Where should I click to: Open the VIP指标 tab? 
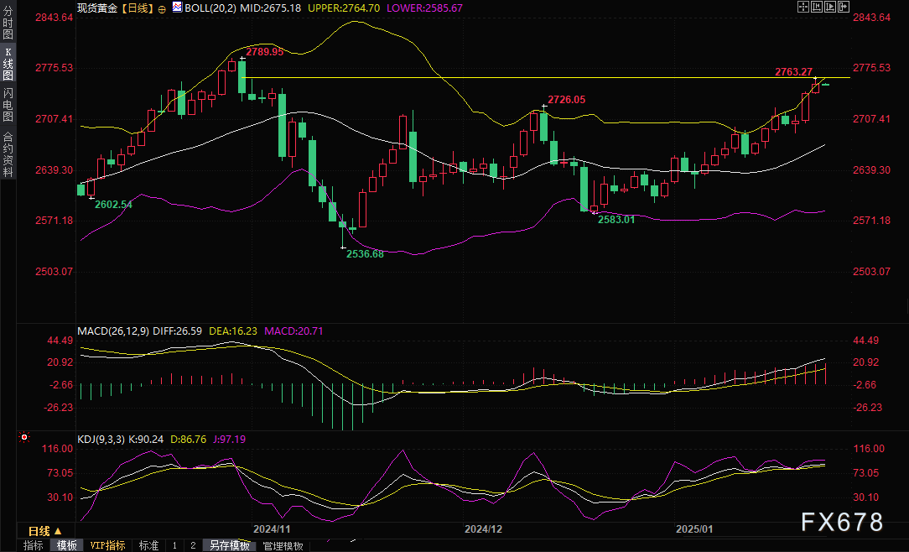coord(108,545)
